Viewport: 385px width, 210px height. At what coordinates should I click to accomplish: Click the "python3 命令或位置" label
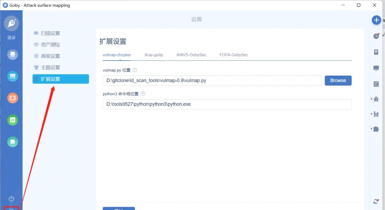[x=121, y=94]
